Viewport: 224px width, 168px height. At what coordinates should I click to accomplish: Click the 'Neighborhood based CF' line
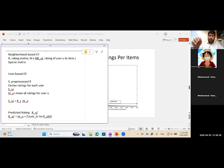tap(23, 55)
